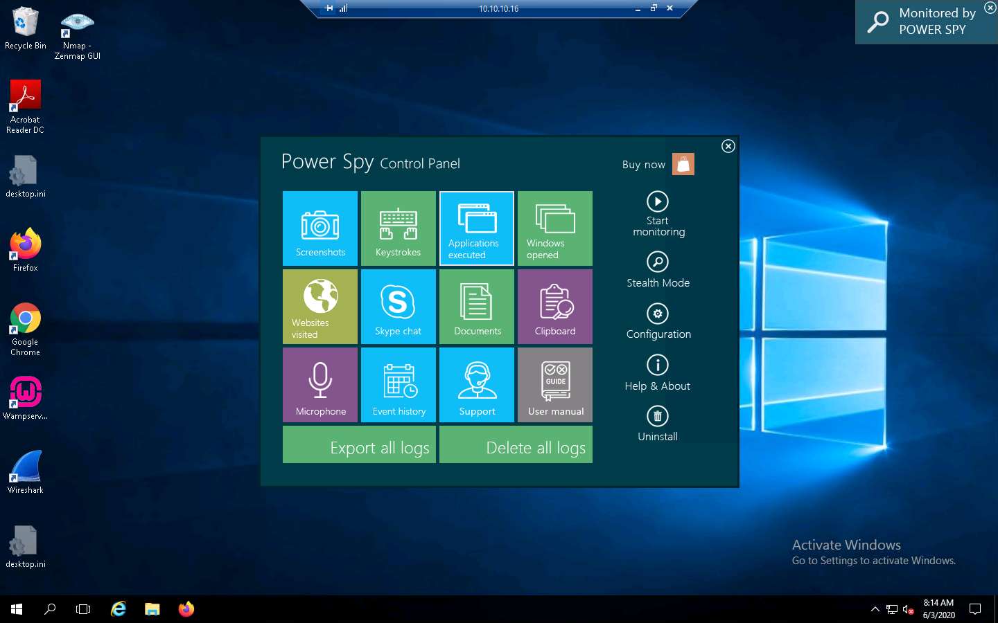Viewport: 998px width, 623px height.
Task: Select the Wireshark desktop shortcut
Action: (26, 471)
